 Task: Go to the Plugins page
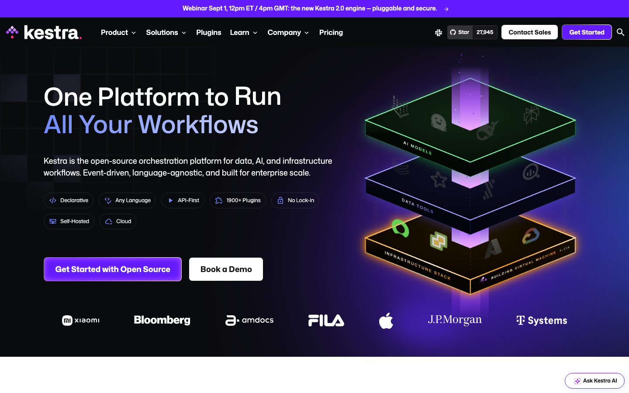(x=209, y=32)
